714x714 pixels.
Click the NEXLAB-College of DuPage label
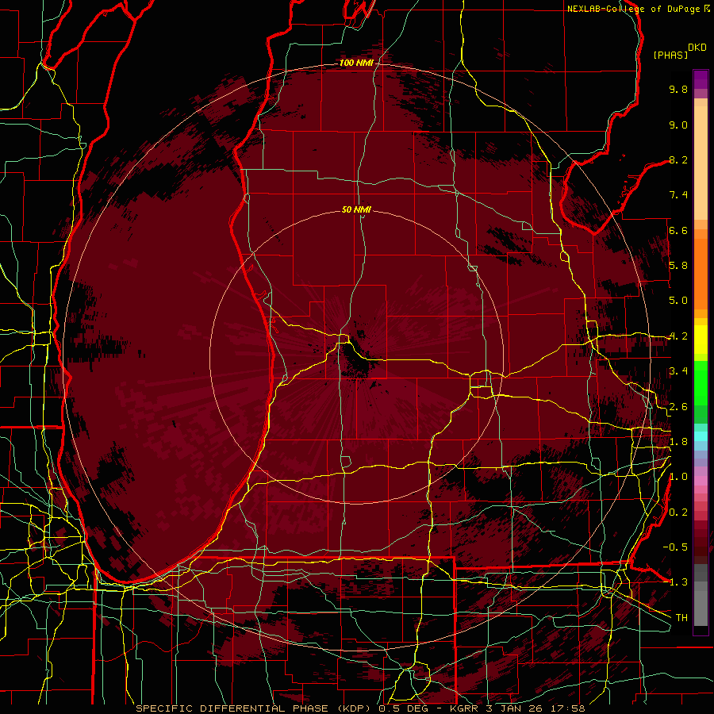[x=634, y=9]
